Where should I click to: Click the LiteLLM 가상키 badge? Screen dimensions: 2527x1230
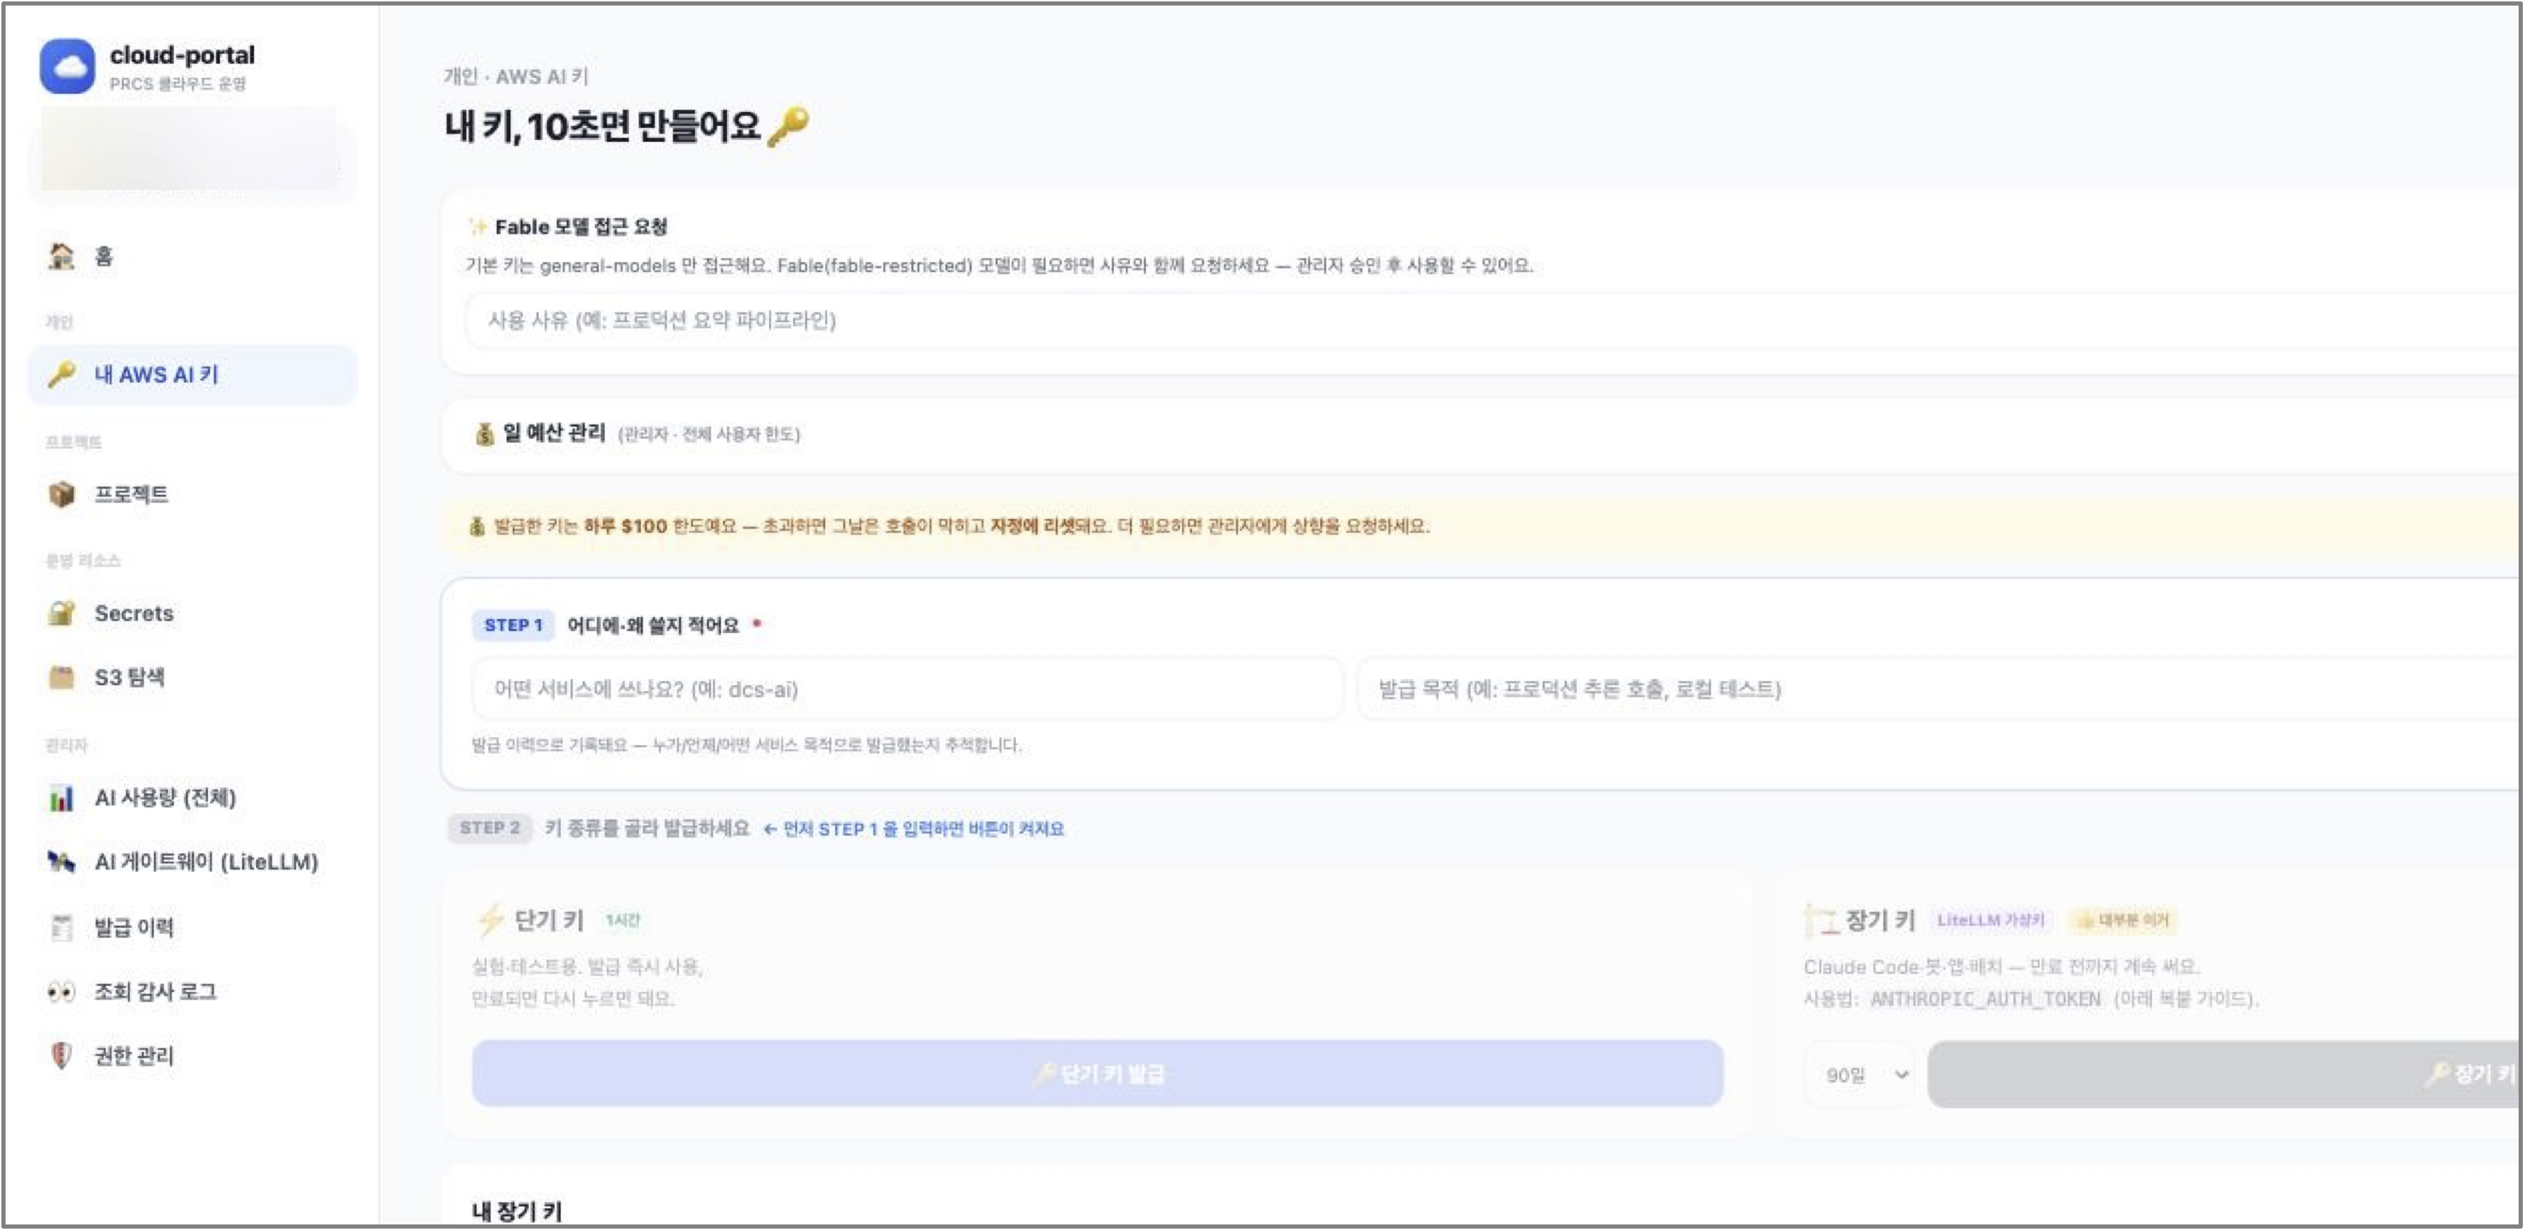coord(1991,920)
